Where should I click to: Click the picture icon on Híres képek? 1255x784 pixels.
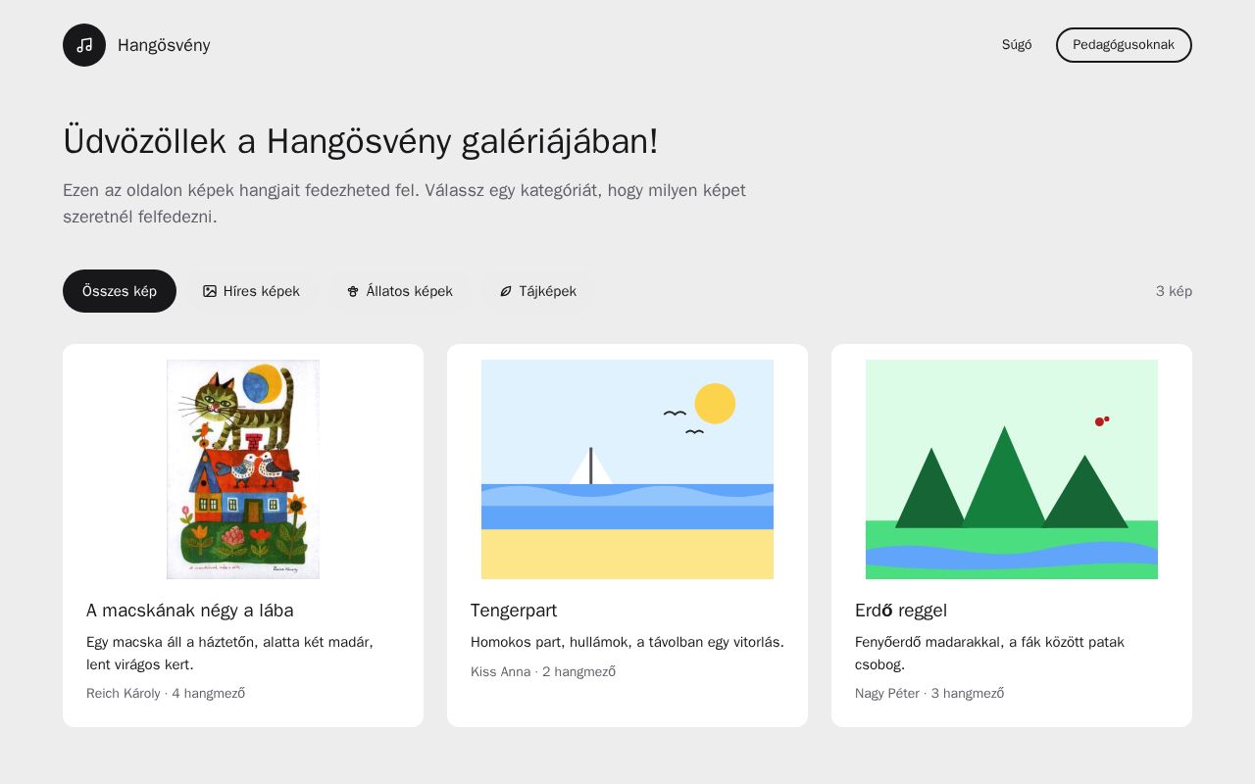(x=210, y=291)
